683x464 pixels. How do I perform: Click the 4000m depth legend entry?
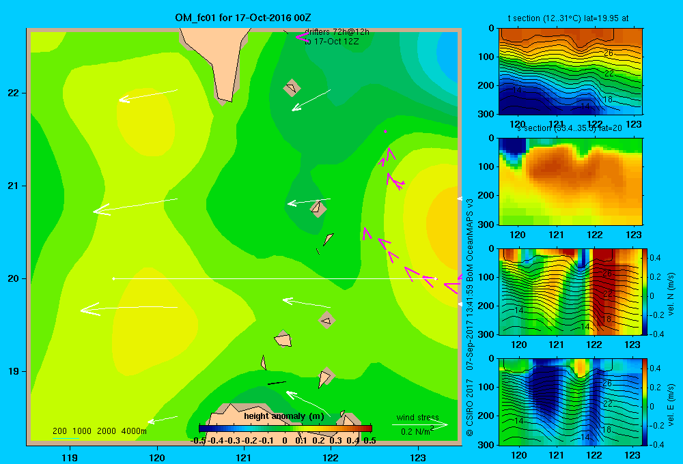[x=134, y=431]
